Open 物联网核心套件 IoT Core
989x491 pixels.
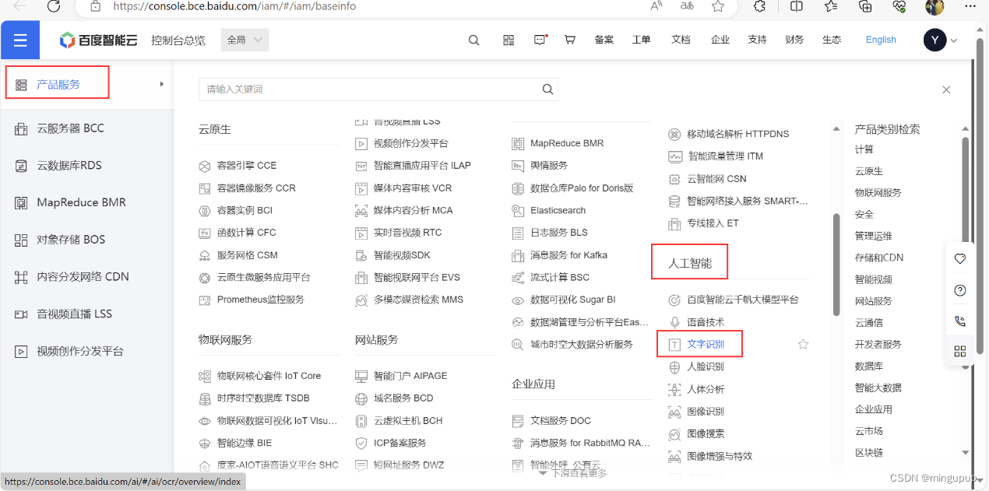[x=269, y=376]
